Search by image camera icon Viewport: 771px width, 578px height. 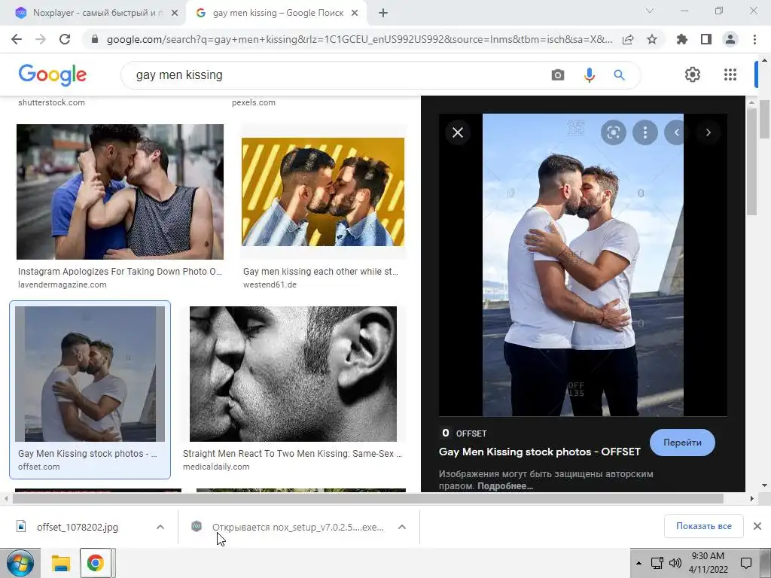click(x=558, y=75)
